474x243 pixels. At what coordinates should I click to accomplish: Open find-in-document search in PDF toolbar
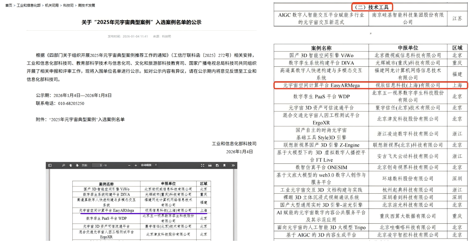[64, 165]
